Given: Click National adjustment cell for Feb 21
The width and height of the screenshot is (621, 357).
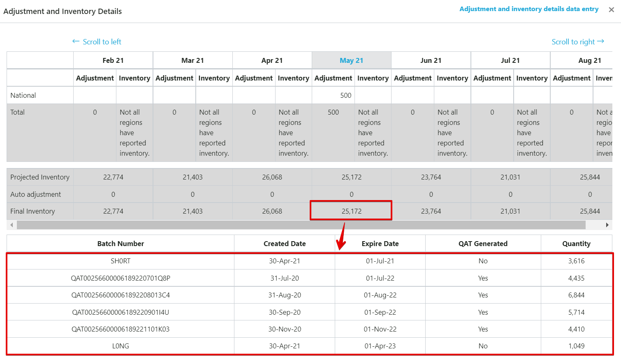Looking at the screenshot, I should pyautogui.click(x=95, y=95).
